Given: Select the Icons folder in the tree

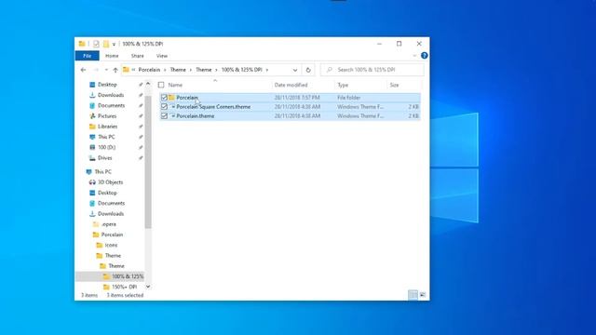Looking at the screenshot, I should pyautogui.click(x=111, y=245).
